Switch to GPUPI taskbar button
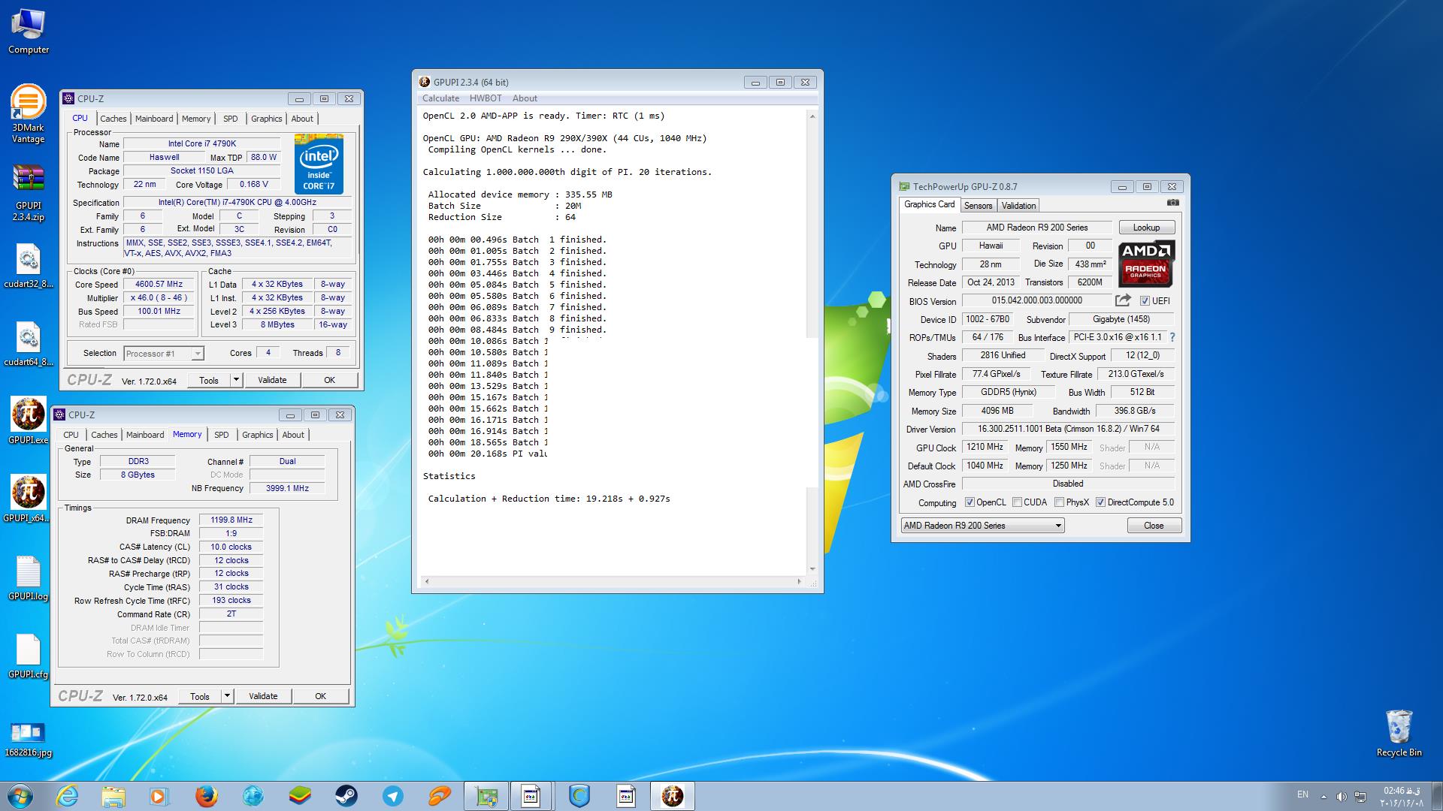Screen dimensions: 1443x811 pyautogui.click(x=673, y=796)
